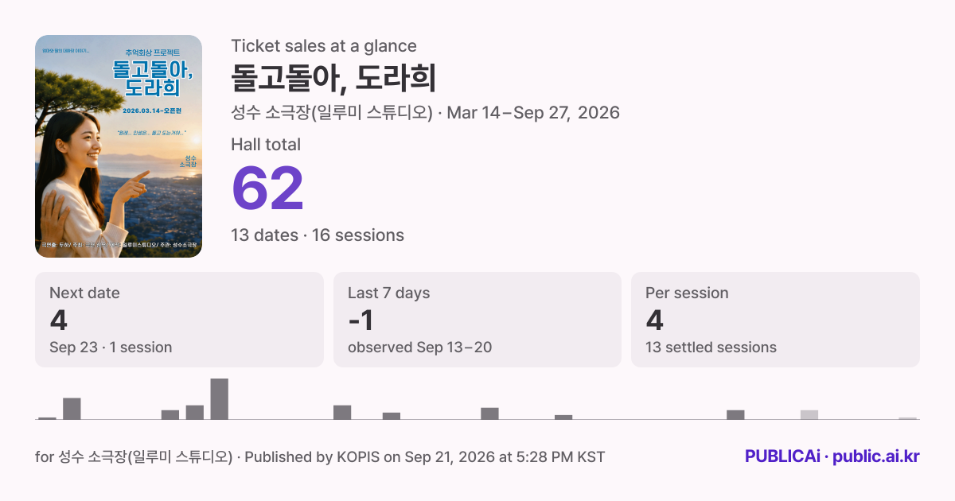Image resolution: width=955 pixels, height=501 pixels.
Task: Click the 돌고돌아, 도라희 poster thumbnail
Action: click(119, 146)
